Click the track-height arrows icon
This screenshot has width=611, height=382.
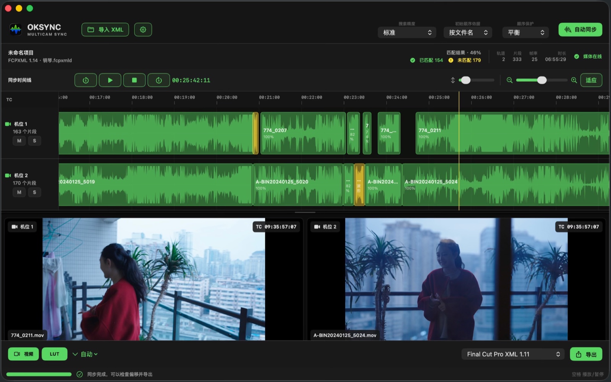click(x=453, y=80)
